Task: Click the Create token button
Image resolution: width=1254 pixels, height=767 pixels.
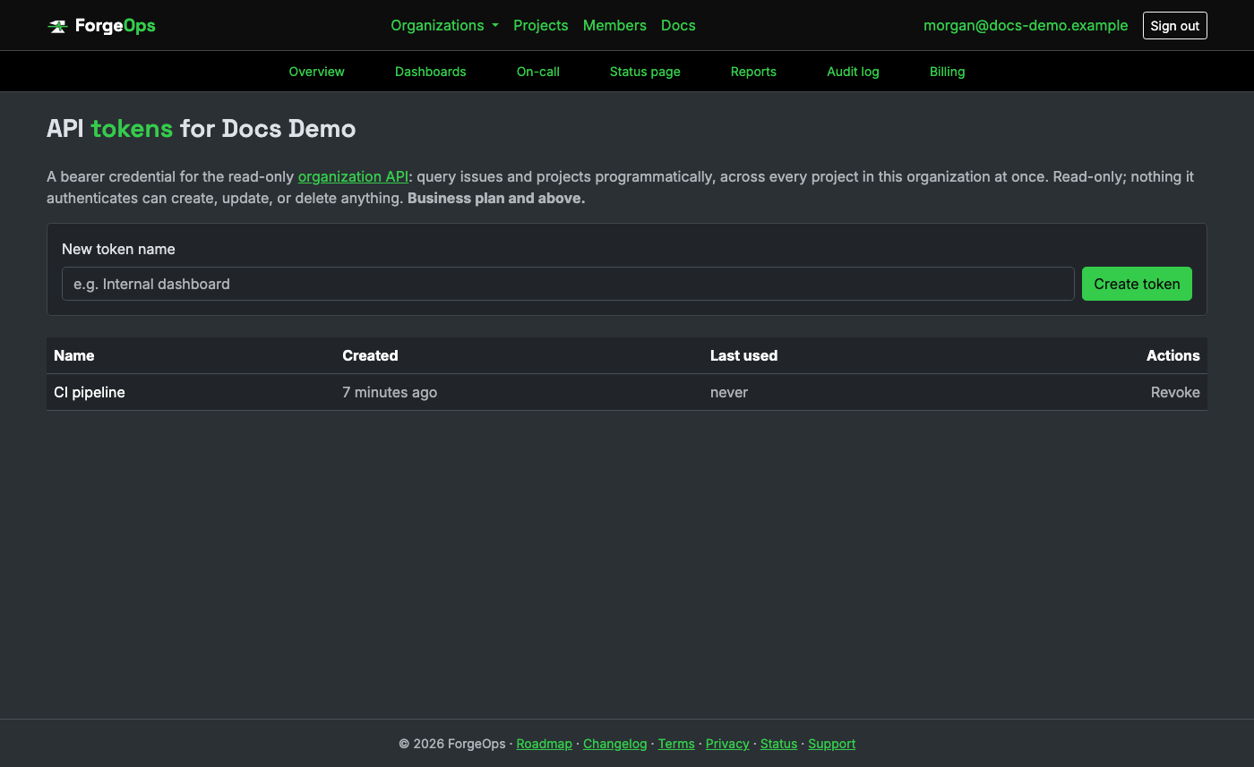Action: point(1137,284)
